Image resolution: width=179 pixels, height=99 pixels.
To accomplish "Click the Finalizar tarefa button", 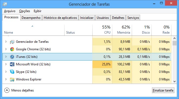I will pos(163,90).
